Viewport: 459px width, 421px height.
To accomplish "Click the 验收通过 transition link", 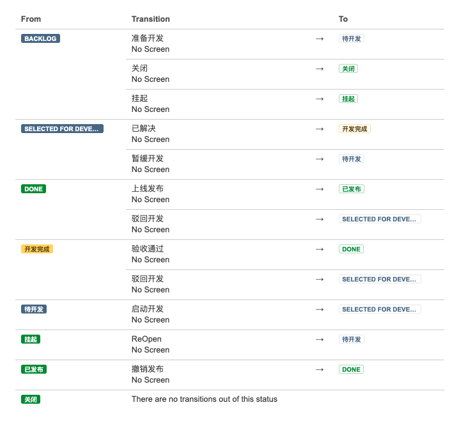I will coord(148,249).
